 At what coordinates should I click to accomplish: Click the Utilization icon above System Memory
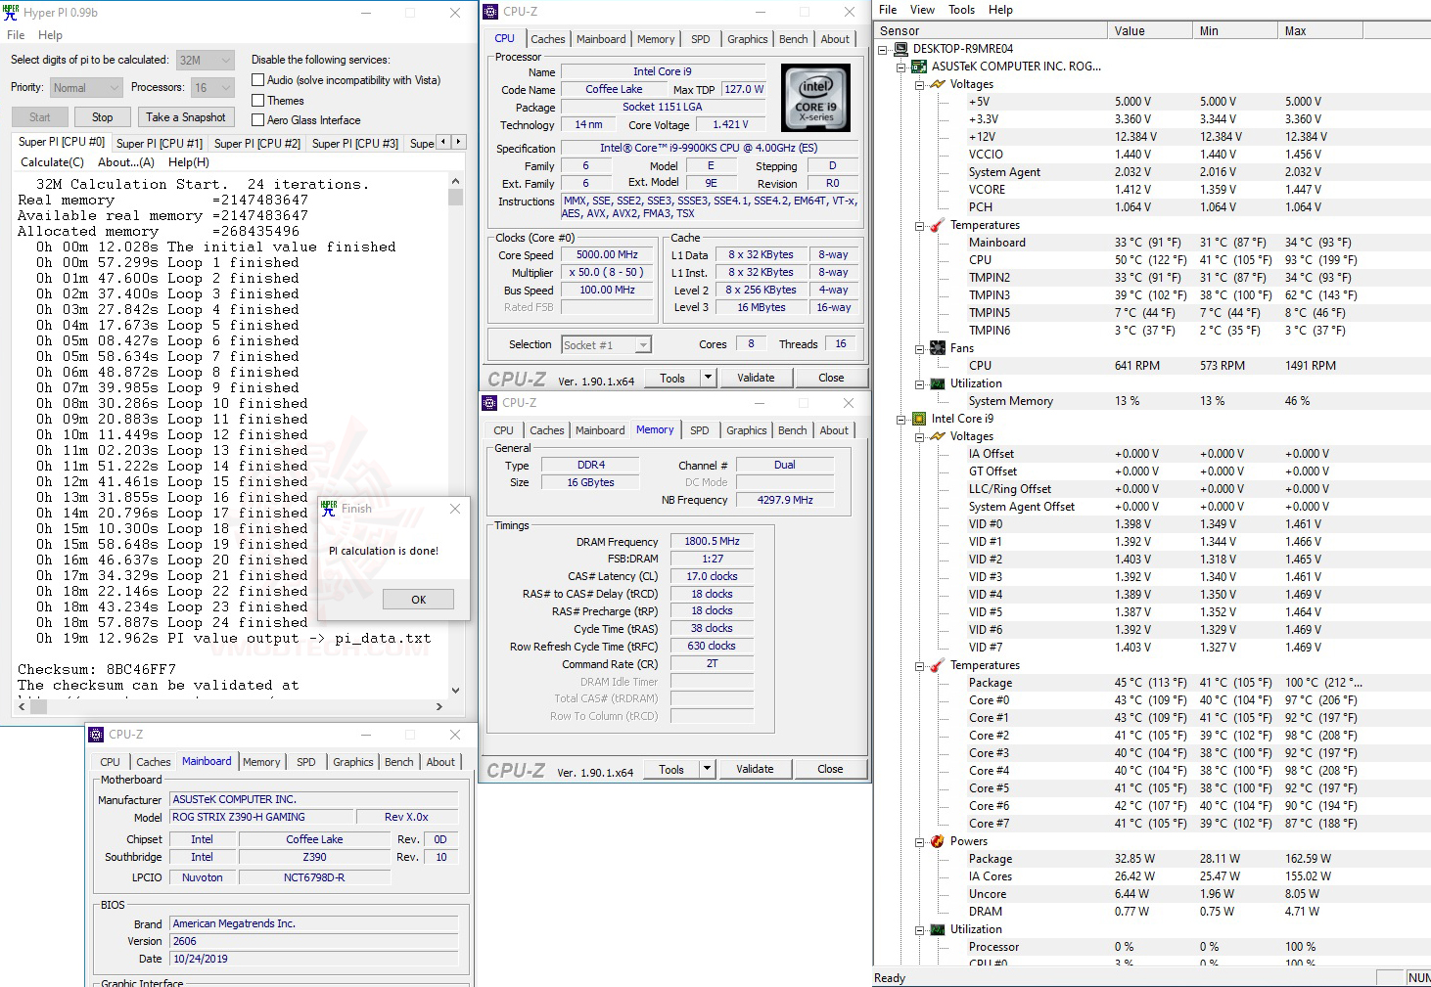coord(938,383)
